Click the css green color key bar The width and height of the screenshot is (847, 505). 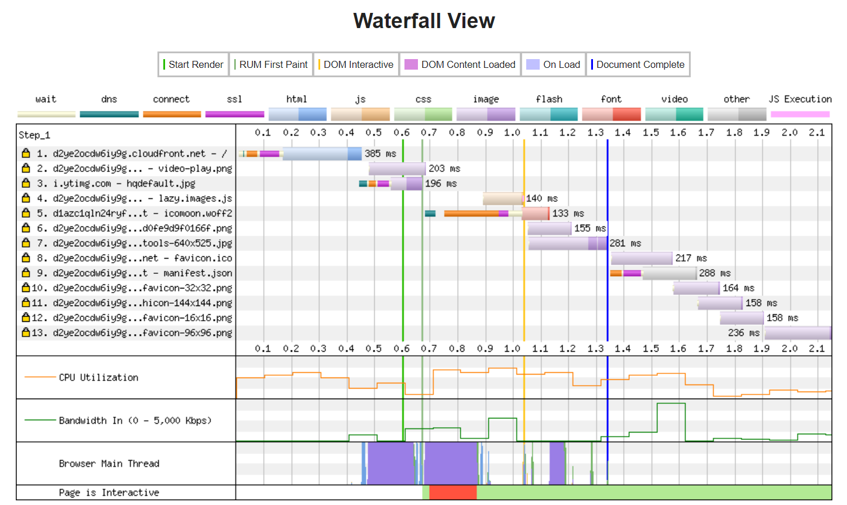pyautogui.click(x=423, y=114)
